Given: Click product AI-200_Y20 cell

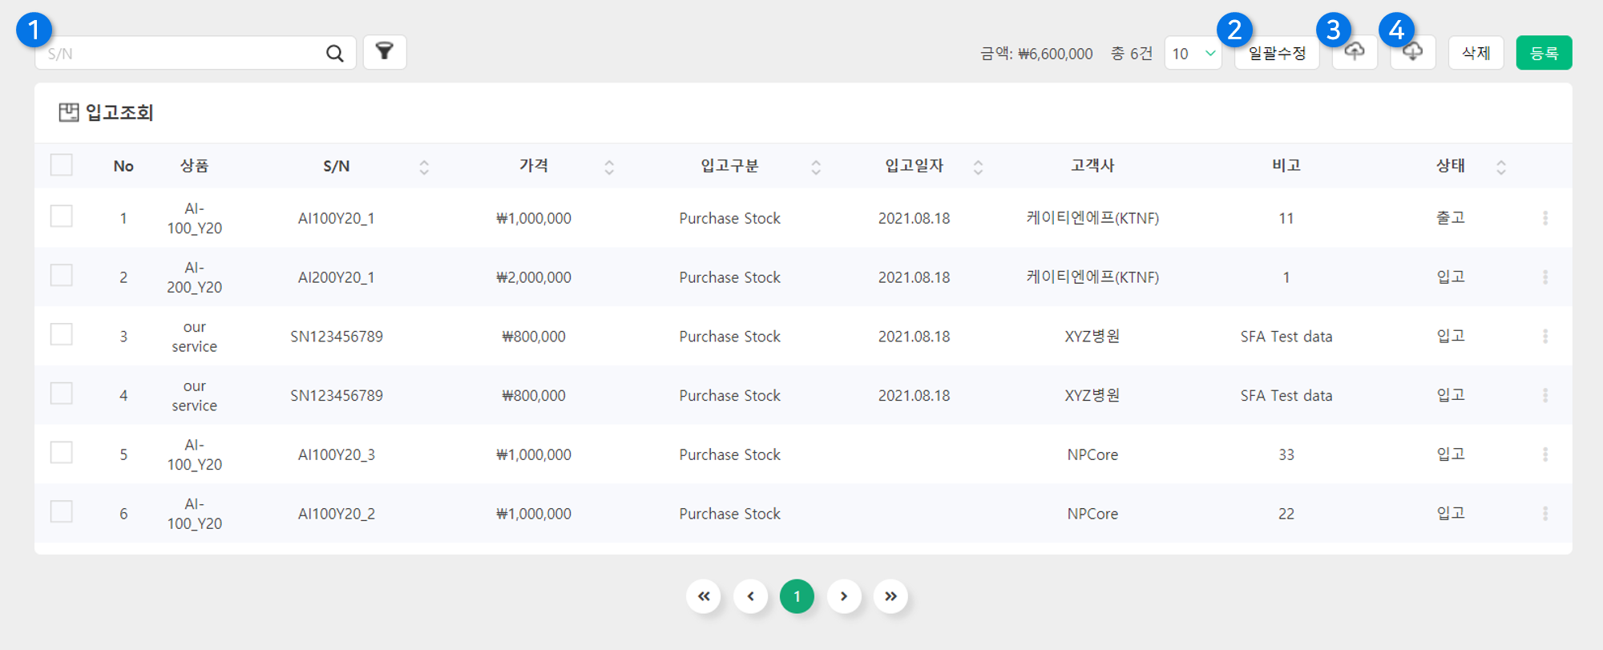Looking at the screenshot, I should coord(195,277).
